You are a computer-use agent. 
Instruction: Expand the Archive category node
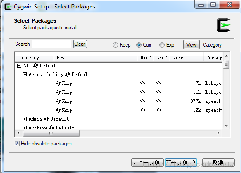pos(24,128)
